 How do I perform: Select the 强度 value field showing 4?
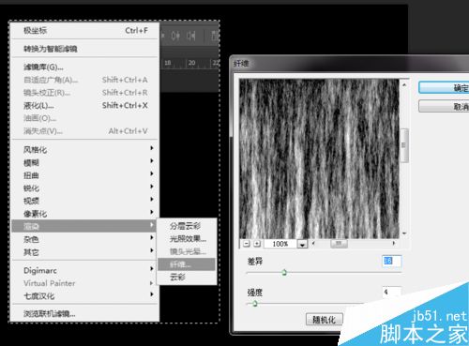pos(392,292)
